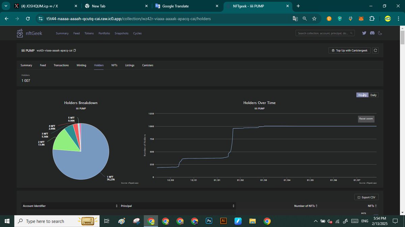Click the Google Translate icon in address bar
Viewport: 405px width, 227px height.
click(x=295, y=19)
